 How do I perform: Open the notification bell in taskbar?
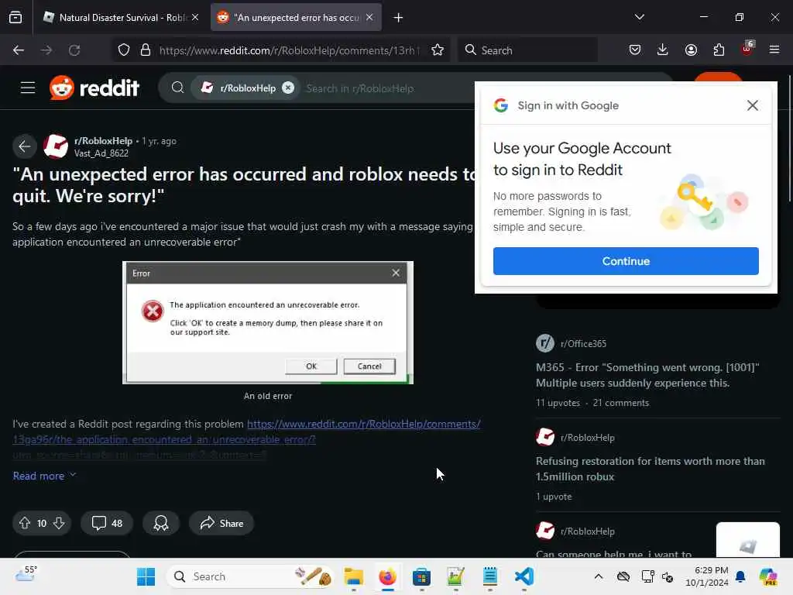740,576
